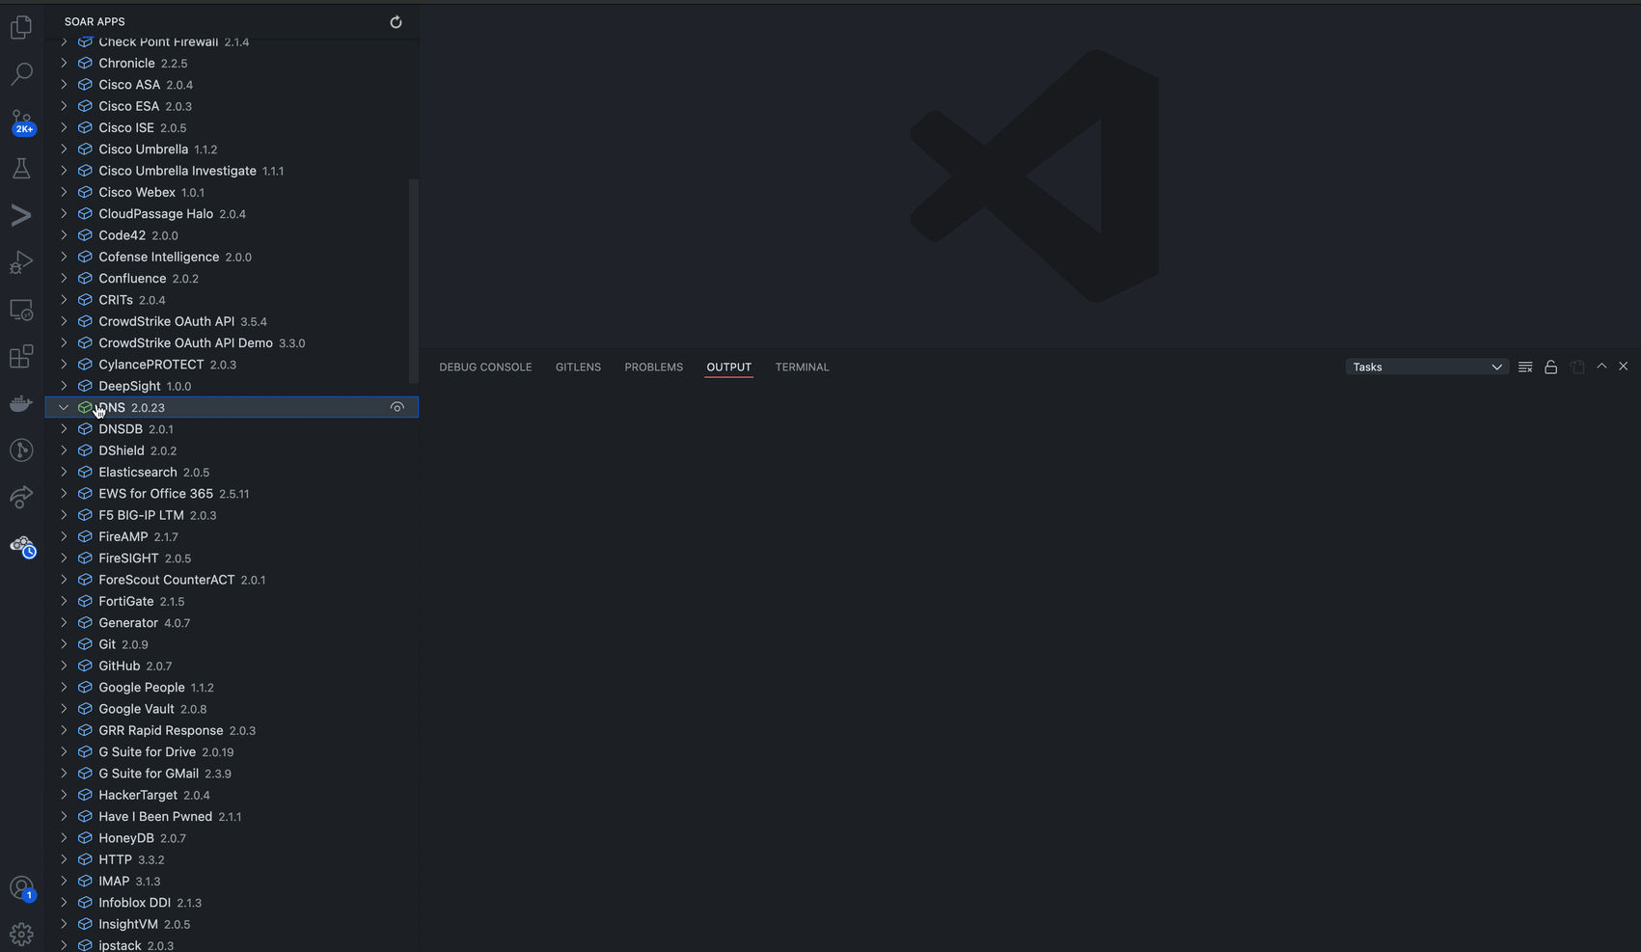Screen dimensions: 1641x952
Task: Toggle output auto-scroll lock
Action: pos(1550,367)
